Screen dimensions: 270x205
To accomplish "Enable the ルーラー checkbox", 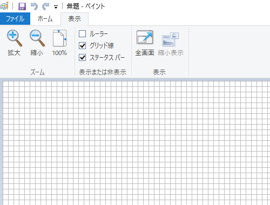I will [x=83, y=33].
